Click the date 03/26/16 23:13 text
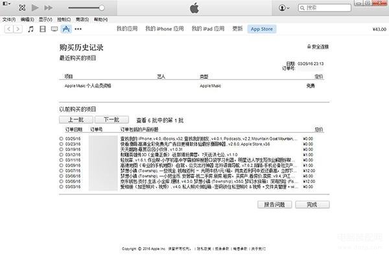Screen dimensions: 389x256 click(x=311, y=64)
